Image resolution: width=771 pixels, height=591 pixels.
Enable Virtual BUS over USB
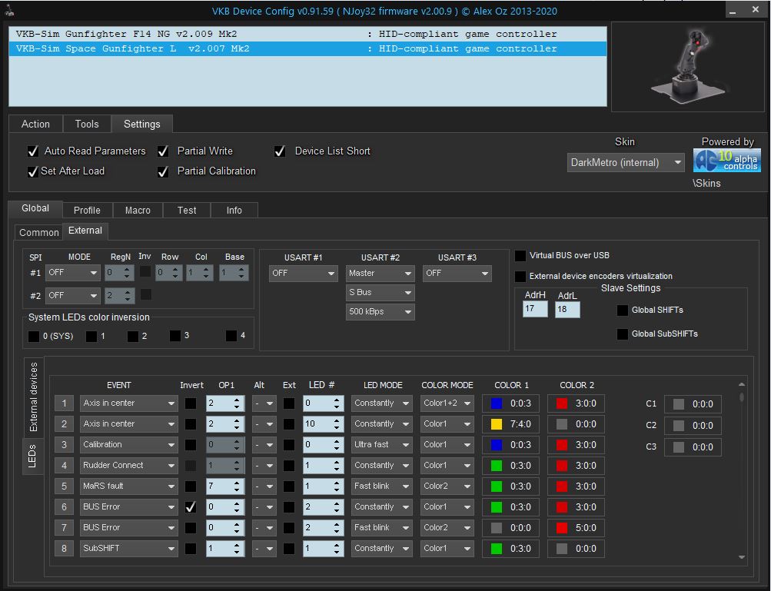(x=520, y=256)
